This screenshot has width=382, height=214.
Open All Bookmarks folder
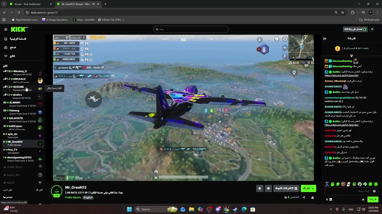[369, 20]
